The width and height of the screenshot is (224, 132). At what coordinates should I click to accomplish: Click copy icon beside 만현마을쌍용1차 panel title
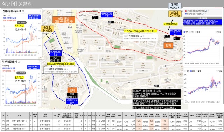pyautogui.click(x=19, y=61)
